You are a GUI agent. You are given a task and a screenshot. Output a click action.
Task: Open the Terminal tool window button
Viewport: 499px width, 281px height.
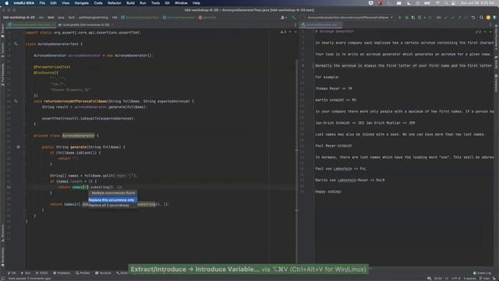(x=103, y=273)
